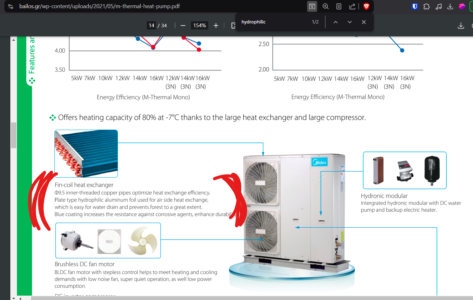Click the fit-to-page icon in PDF toolbar
The image size is (473, 300).
pos(233,26)
